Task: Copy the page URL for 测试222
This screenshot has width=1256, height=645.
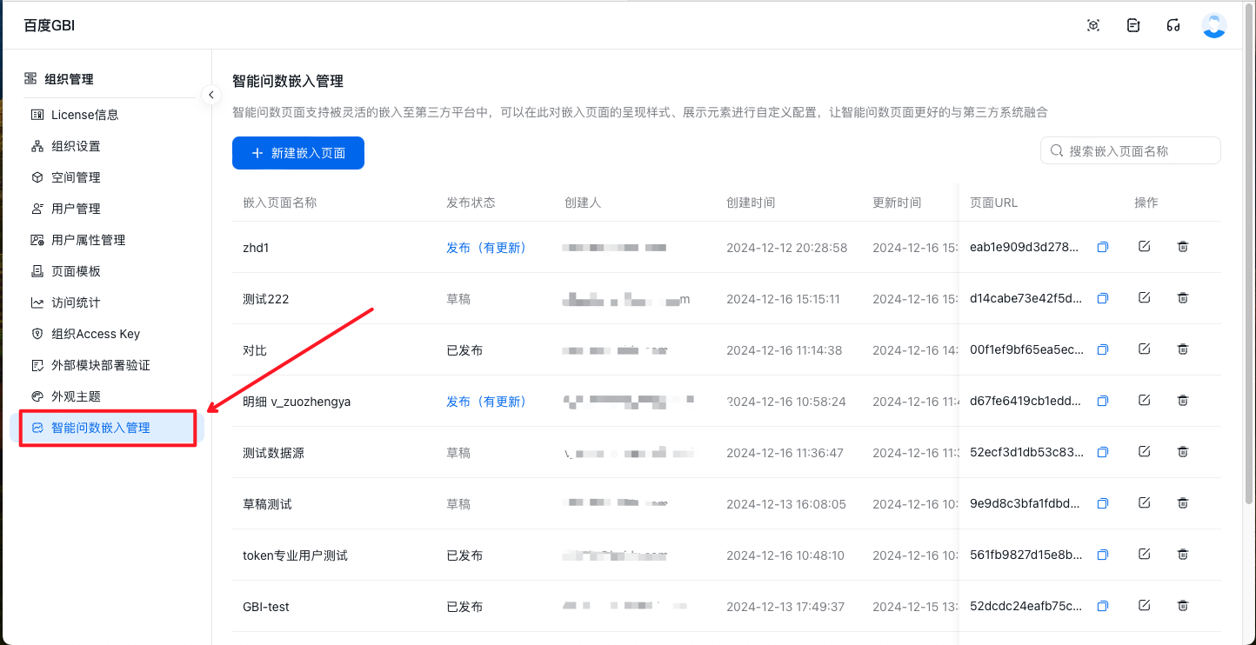Action: click(1103, 299)
